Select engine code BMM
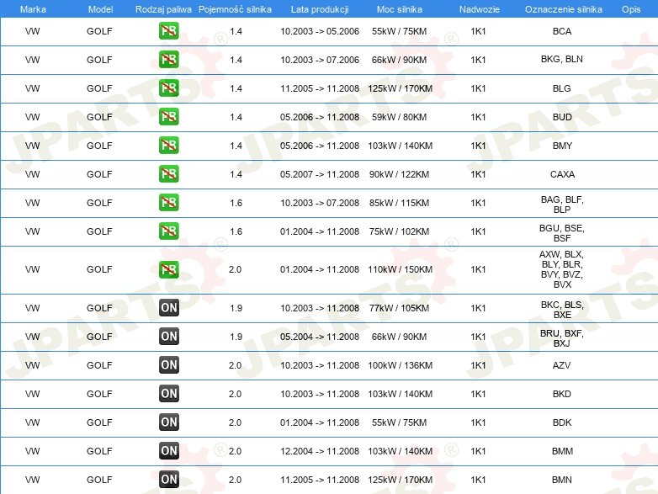 click(562, 451)
